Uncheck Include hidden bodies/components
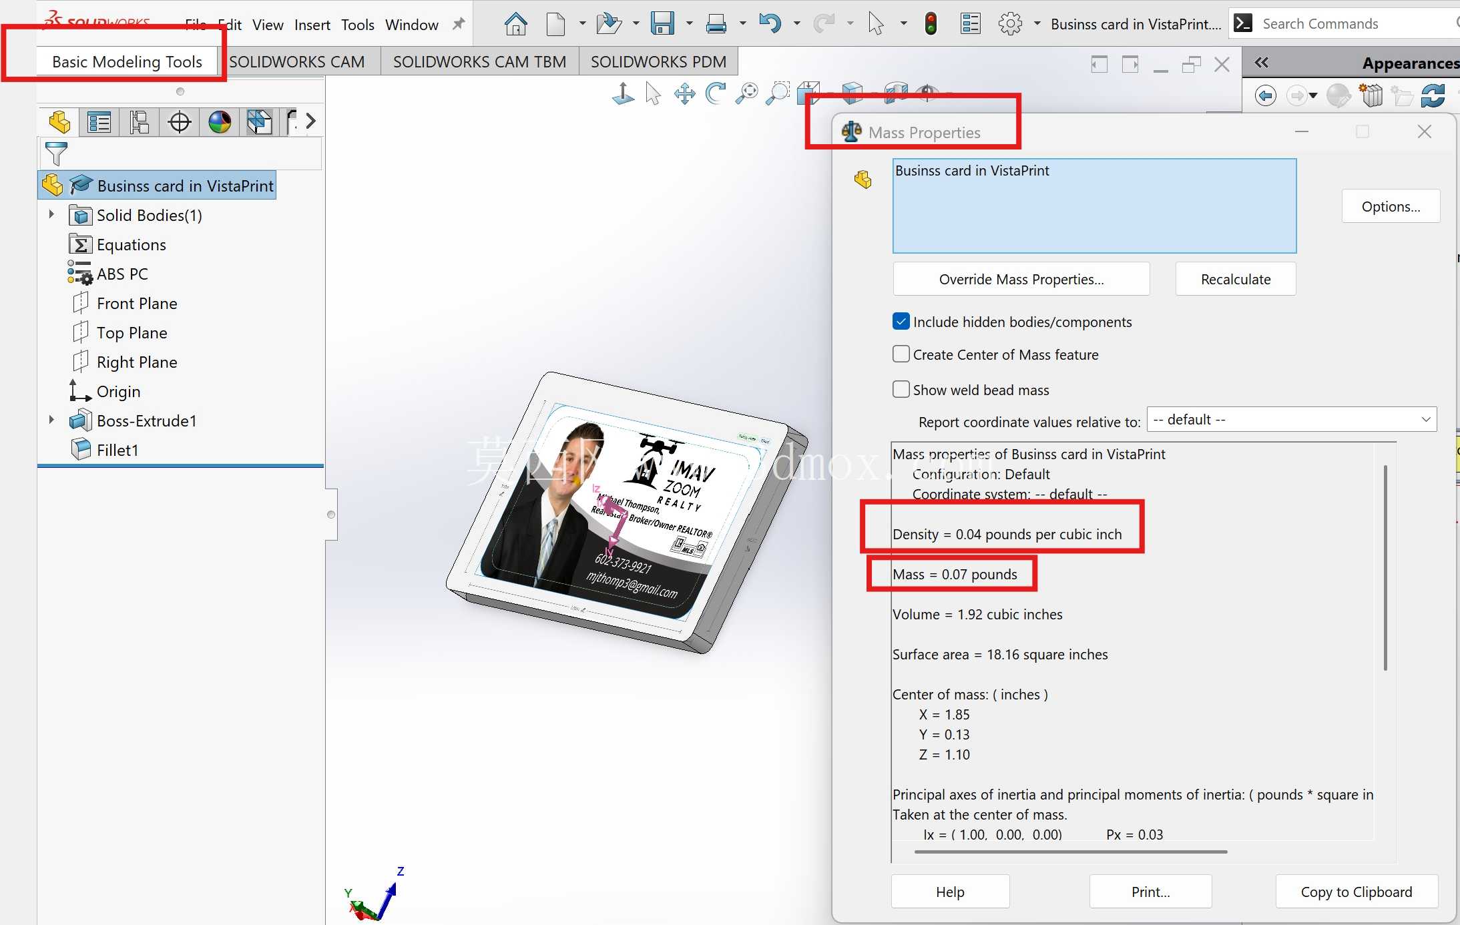Screen dimensions: 1460x925 click(901, 322)
